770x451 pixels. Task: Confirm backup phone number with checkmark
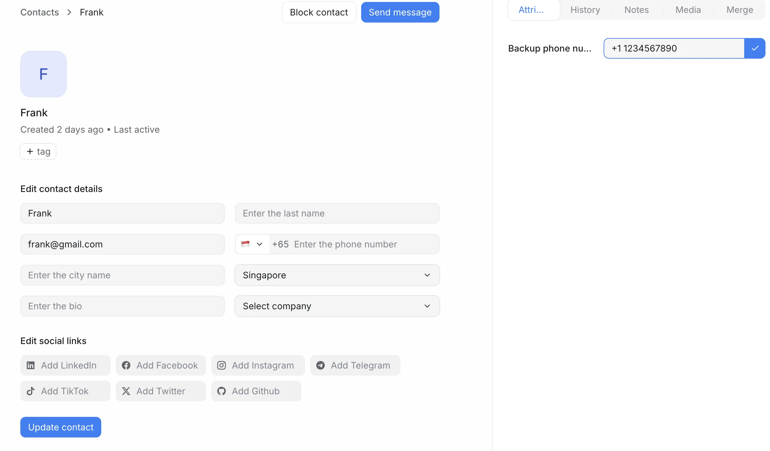(x=755, y=48)
